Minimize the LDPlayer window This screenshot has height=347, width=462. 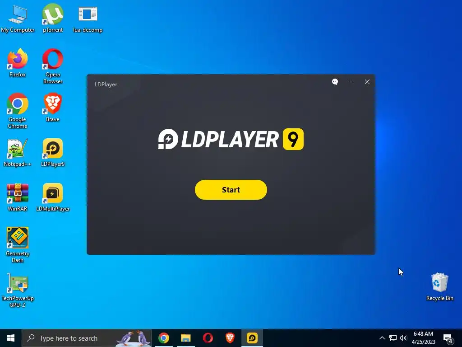click(x=351, y=82)
